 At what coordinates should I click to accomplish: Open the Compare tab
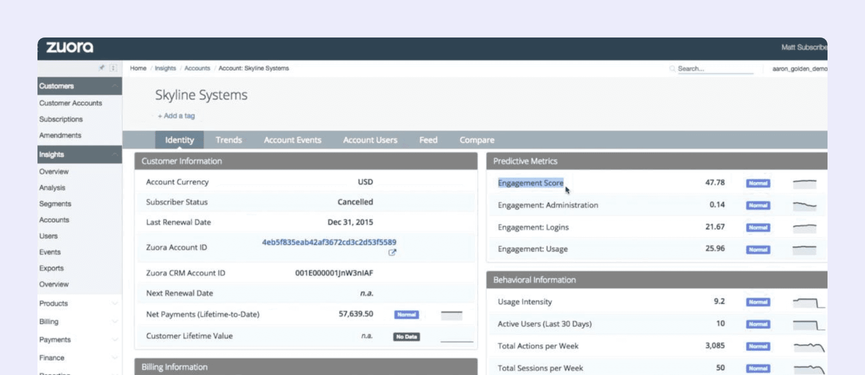477,140
